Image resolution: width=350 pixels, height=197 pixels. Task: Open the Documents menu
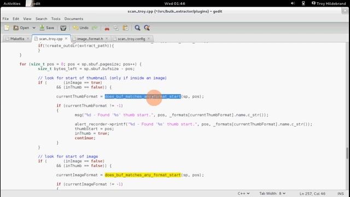(x=74, y=19)
